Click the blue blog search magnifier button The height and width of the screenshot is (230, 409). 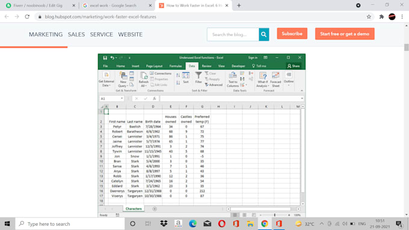pyautogui.click(x=263, y=34)
